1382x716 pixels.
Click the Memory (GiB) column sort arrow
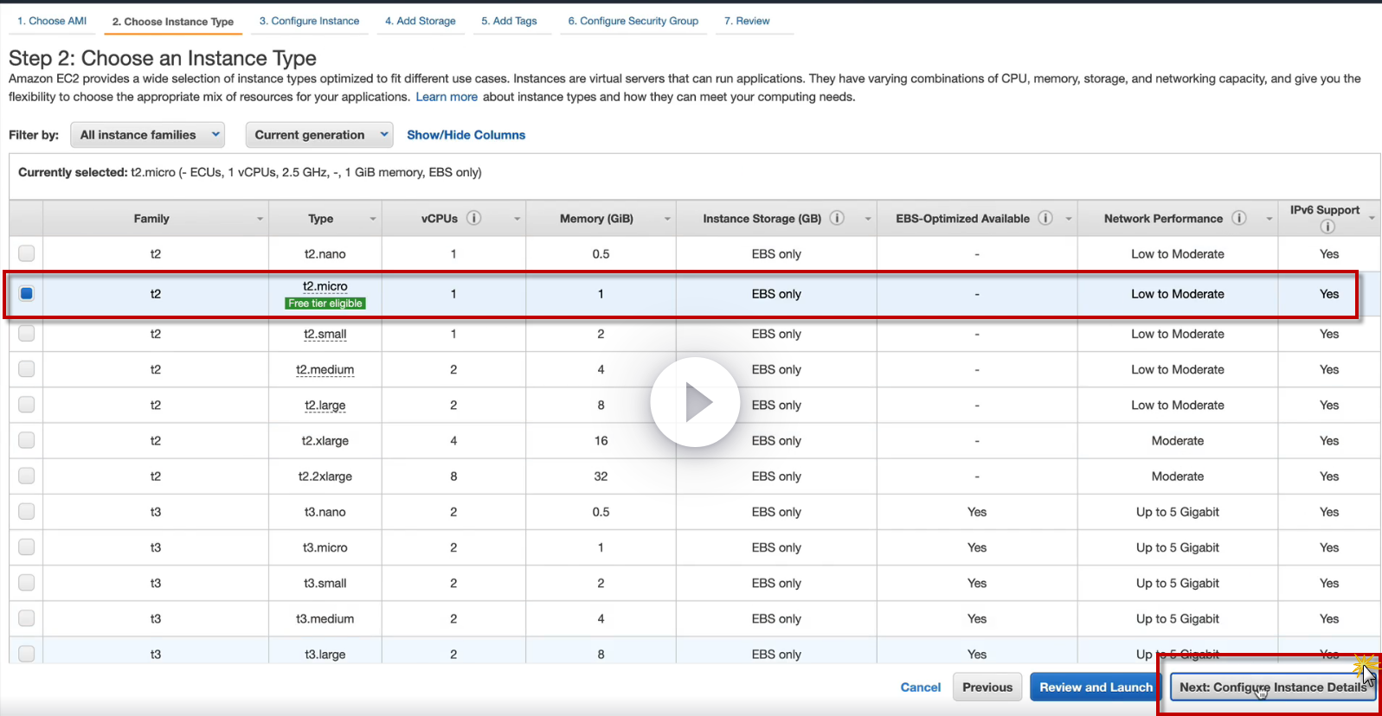(667, 219)
